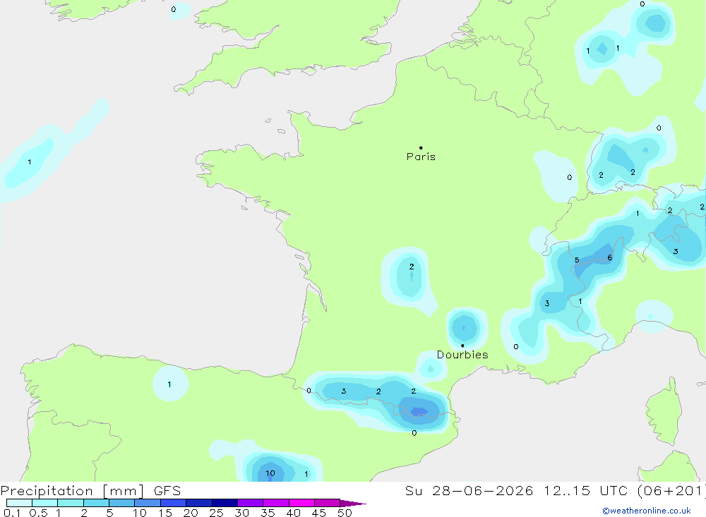Viewport: 706px width, 517px height.
Task: Pick the lightest 0.1–0.5 mm legend swatch
Action: [x=19, y=503]
